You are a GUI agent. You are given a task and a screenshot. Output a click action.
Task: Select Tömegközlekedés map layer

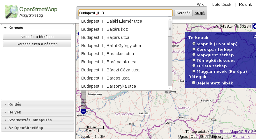pyautogui.click(x=194, y=60)
